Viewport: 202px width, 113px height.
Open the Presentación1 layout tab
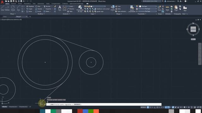[x=13, y=107]
